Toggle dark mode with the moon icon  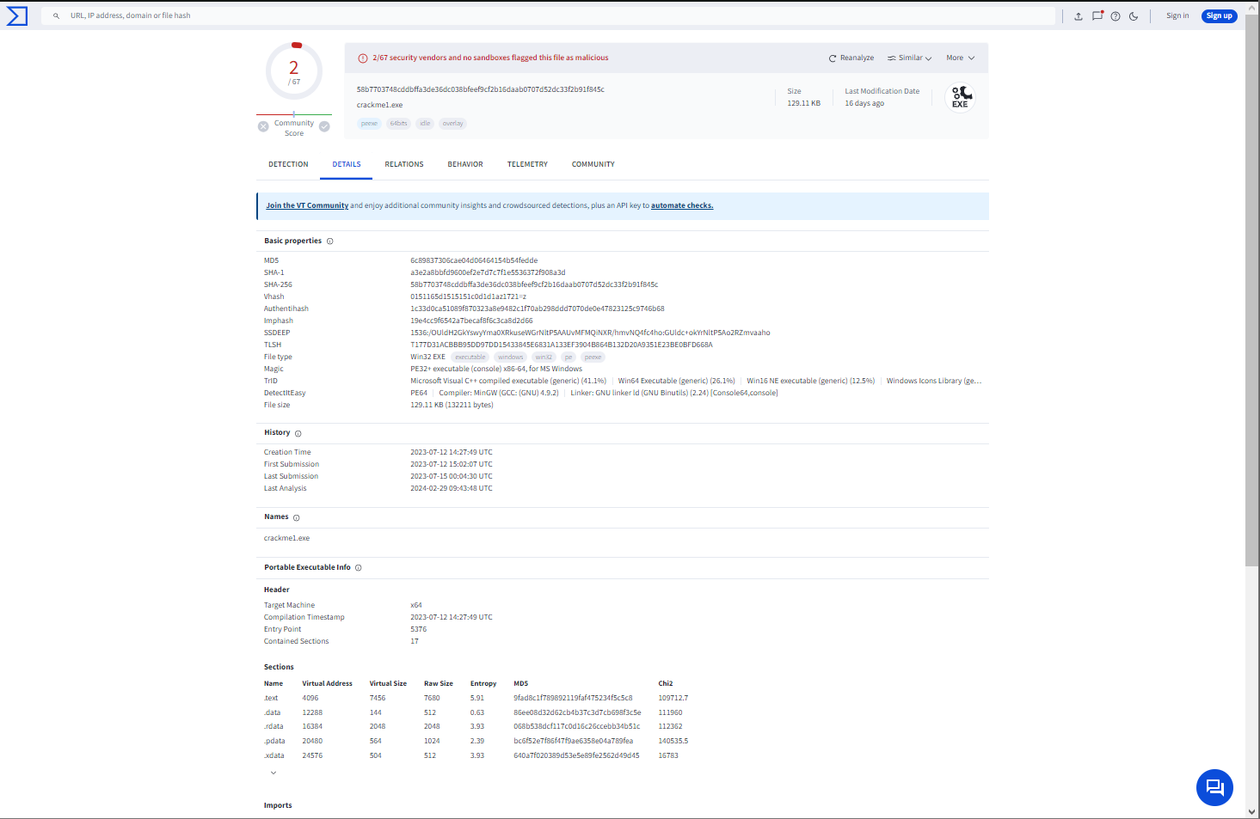click(1134, 16)
